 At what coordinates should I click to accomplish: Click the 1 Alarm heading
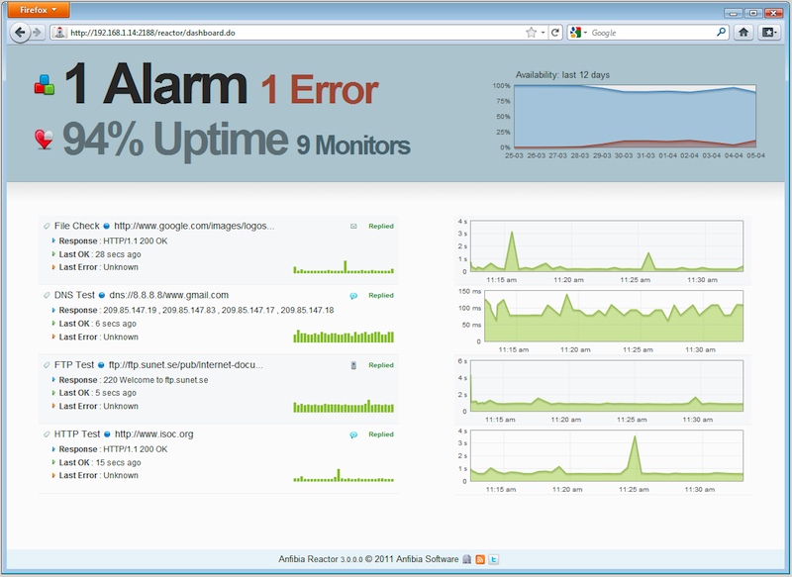pos(156,84)
